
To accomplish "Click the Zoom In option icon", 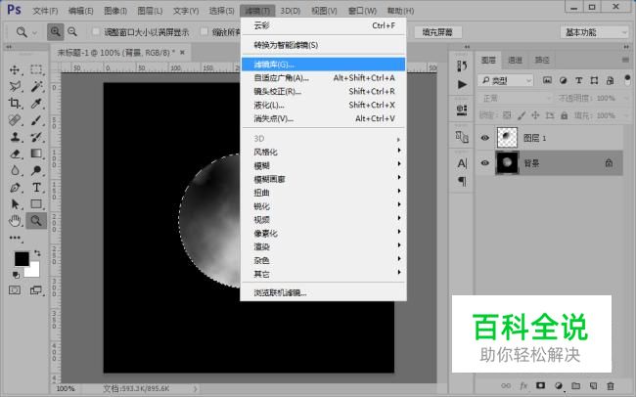I will [55, 31].
